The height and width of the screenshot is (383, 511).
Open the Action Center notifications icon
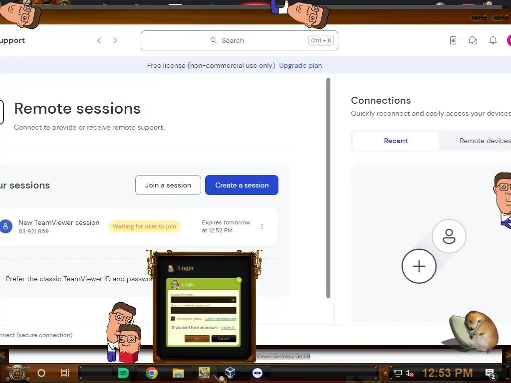[491, 374]
